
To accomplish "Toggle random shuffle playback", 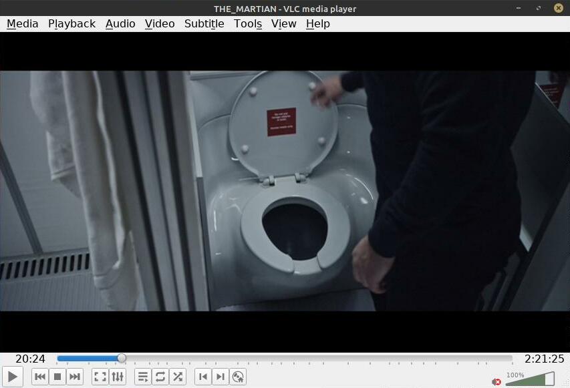I will [x=178, y=377].
